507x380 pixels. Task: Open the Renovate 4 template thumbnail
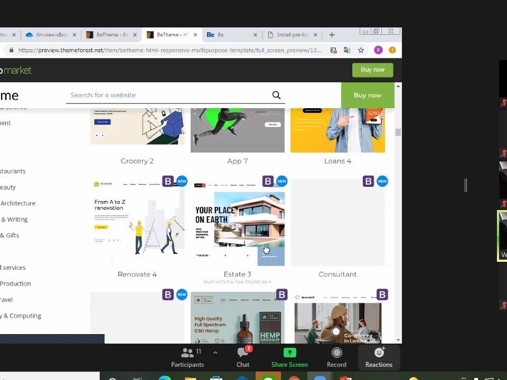(137, 222)
